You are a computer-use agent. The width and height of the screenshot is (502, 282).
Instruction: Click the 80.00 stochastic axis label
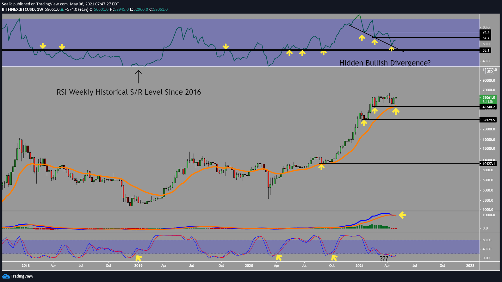click(487, 240)
